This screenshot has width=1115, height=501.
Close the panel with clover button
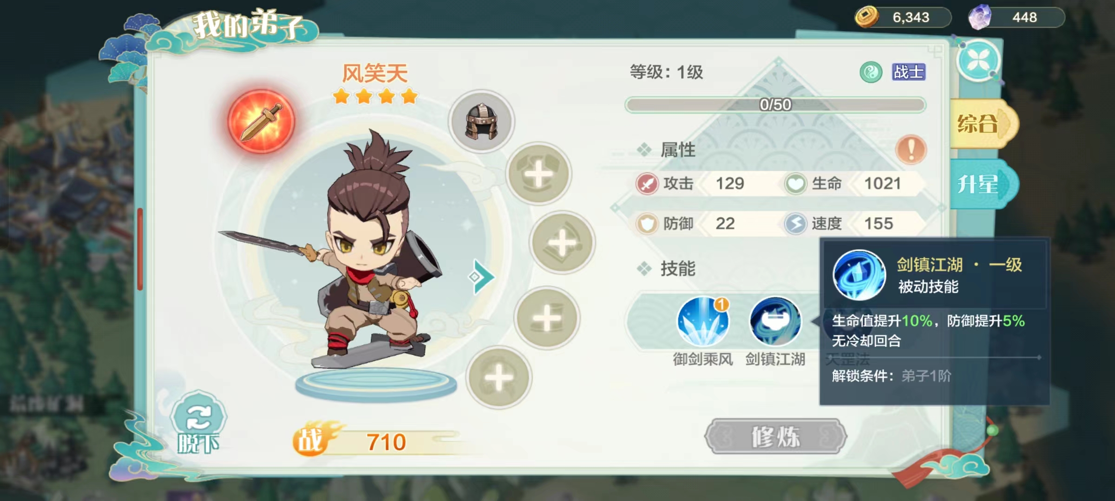pos(978,61)
